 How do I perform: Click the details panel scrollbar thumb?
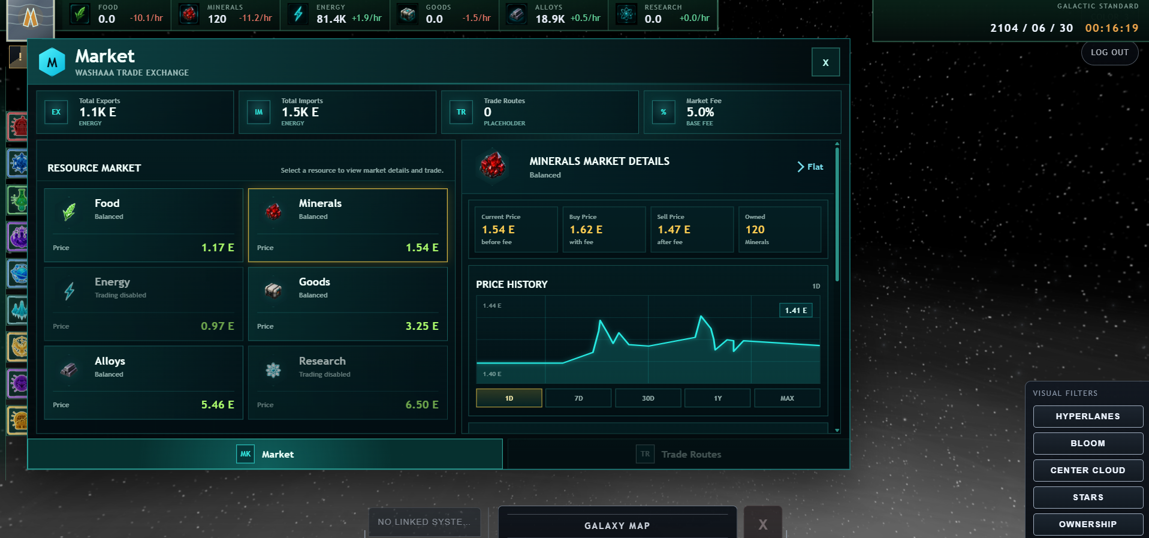pos(837,214)
